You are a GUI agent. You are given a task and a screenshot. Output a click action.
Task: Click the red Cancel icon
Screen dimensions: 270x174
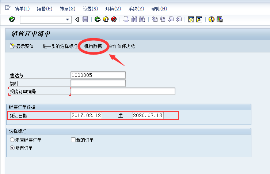coord(114,19)
